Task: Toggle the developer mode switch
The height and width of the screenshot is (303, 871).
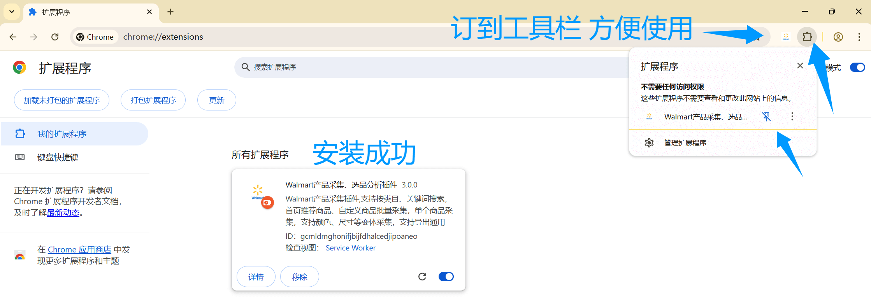Action: (857, 67)
